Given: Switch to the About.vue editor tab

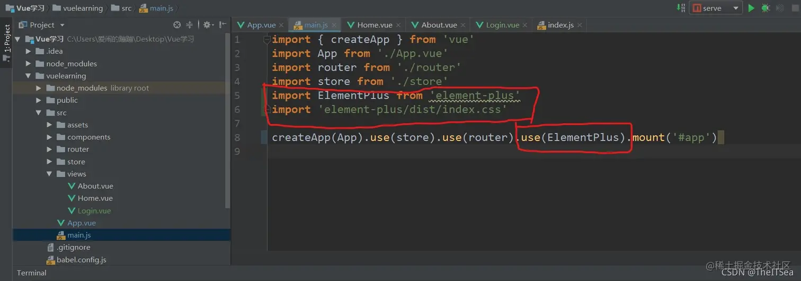Looking at the screenshot, I should point(439,25).
